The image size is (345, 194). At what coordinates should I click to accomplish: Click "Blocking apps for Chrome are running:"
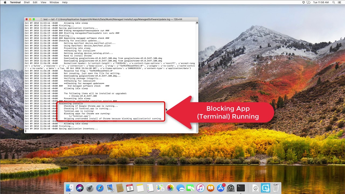[x=87, y=113]
